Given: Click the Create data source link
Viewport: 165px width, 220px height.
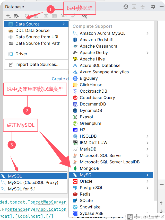Looking at the screenshot, I should point(60,79).
